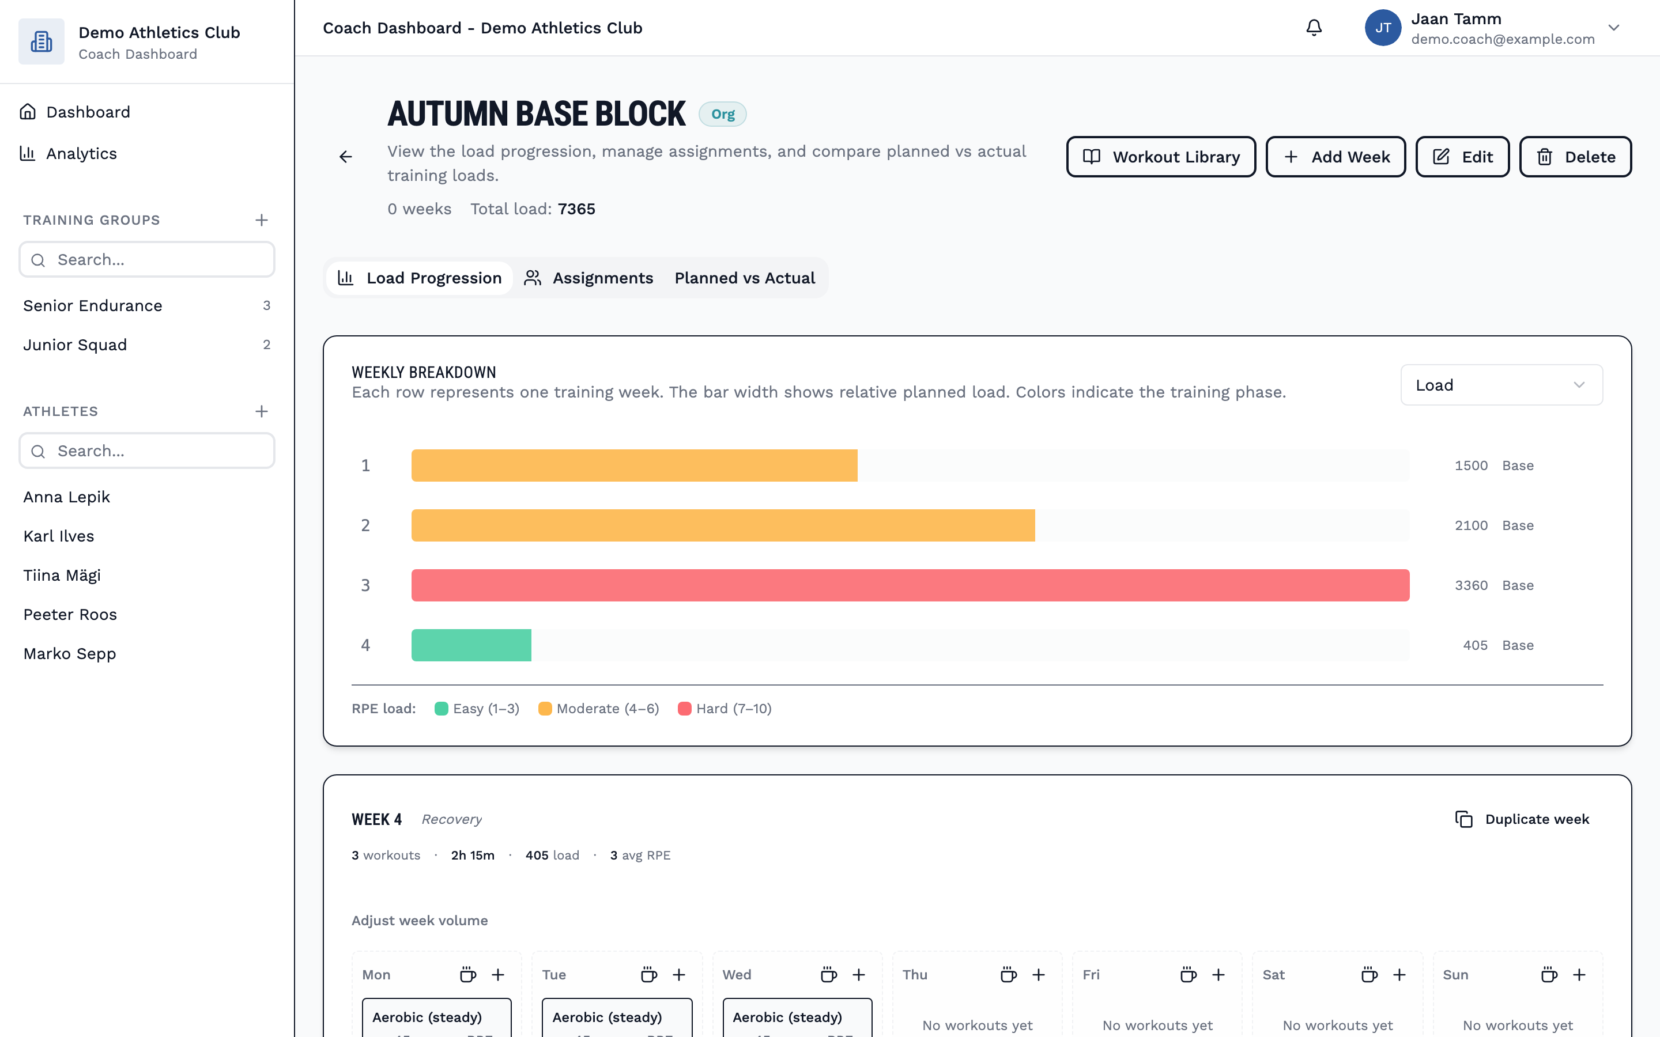Mark Wednesday as rest day

(829, 975)
